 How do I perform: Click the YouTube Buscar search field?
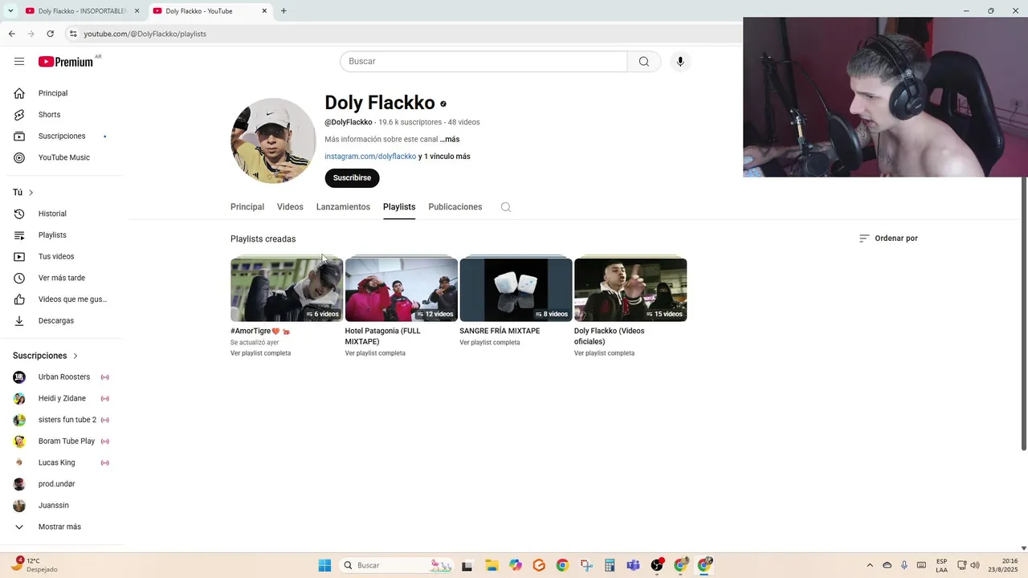tap(483, 62)
